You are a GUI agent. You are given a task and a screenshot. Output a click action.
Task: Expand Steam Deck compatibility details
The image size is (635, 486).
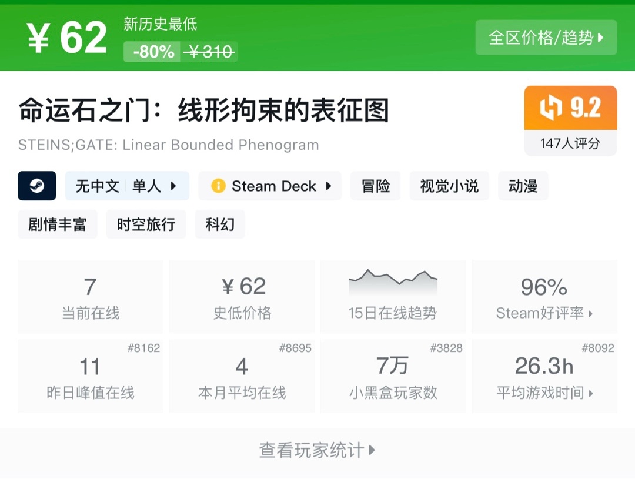point(269,186)
